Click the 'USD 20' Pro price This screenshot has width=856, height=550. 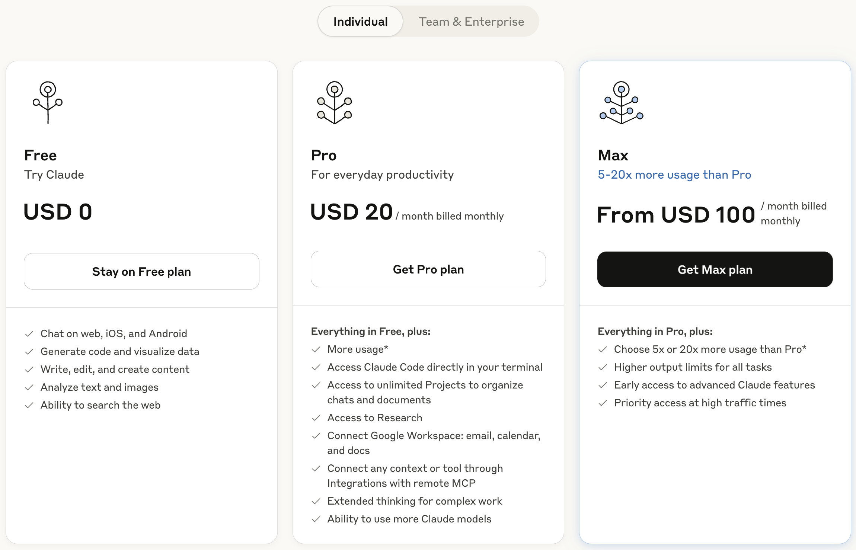(x=351, y=212)
